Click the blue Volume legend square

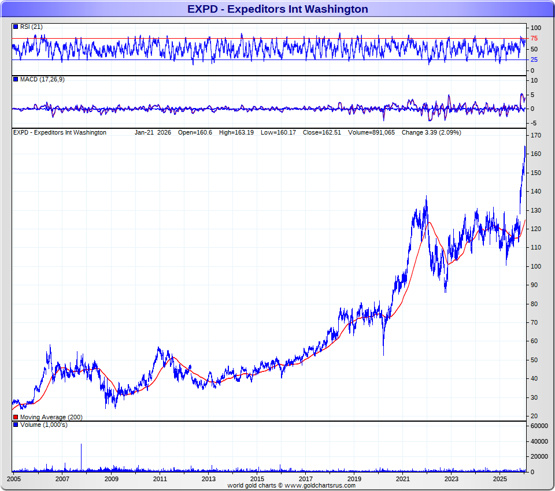[16, 425]
